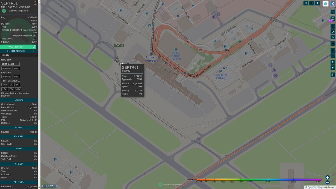Toggle the M map button
This screenshot has width=336, height=189.
pos(333,43)
